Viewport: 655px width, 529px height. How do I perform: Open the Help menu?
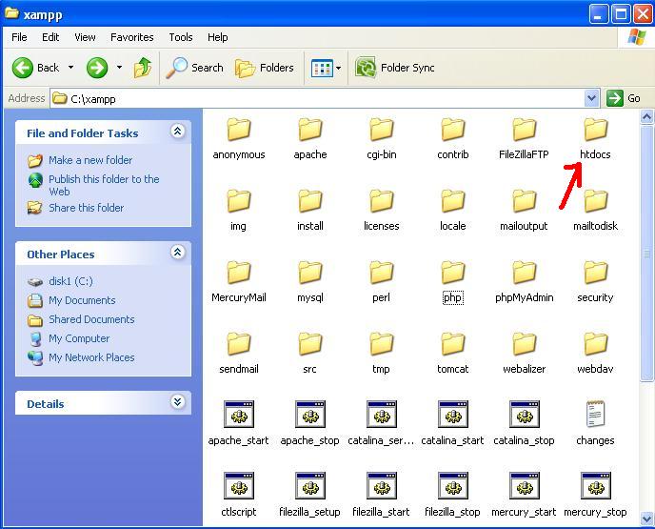[218, 37]
